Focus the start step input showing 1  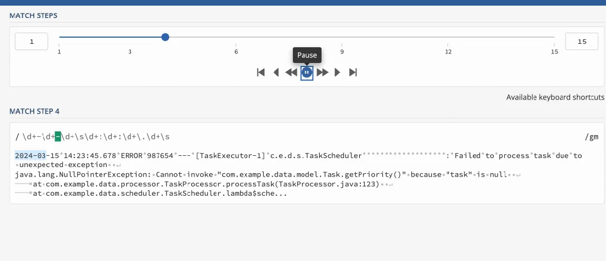click(x=31, y=42)
